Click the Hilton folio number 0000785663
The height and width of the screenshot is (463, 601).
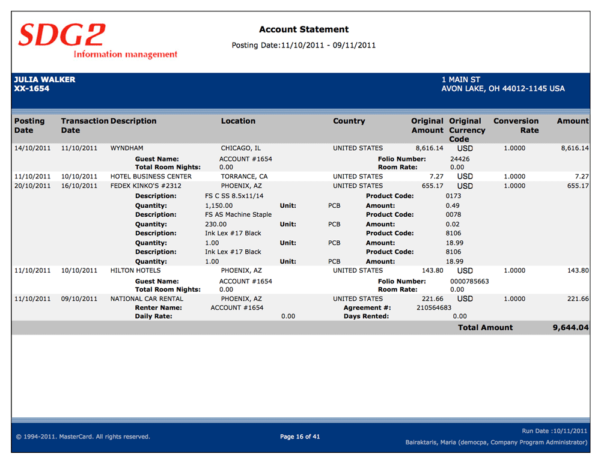(x=469, y=282)
